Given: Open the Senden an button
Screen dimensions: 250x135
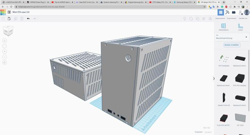Looking at the screenshot, I should [x=243, y=18].
